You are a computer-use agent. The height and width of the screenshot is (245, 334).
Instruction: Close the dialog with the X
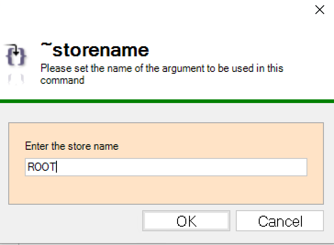click(319, 10)
